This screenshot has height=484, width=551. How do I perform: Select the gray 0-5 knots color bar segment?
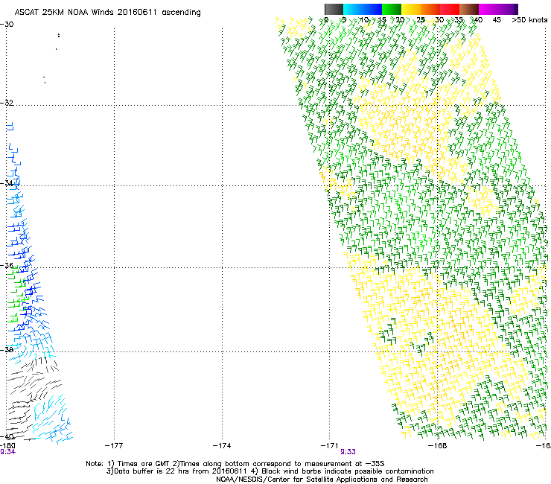[x=334, y=9]
